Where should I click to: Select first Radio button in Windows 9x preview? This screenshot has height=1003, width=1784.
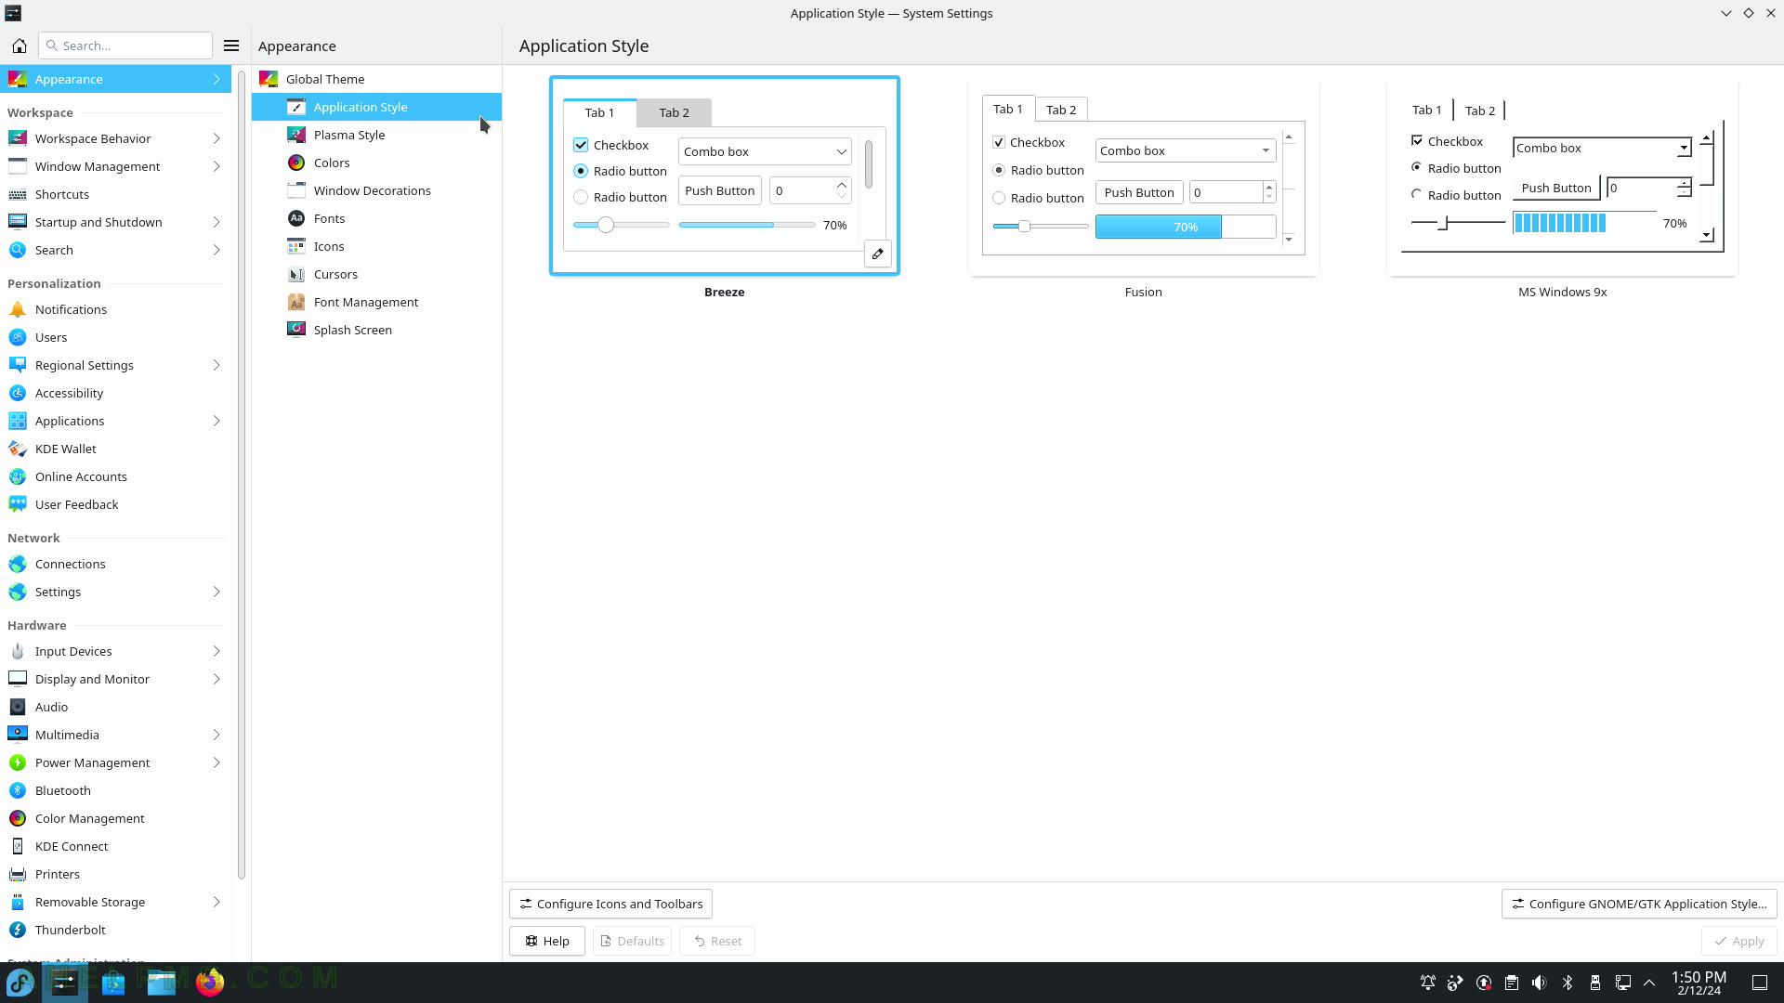(1416, 167)
